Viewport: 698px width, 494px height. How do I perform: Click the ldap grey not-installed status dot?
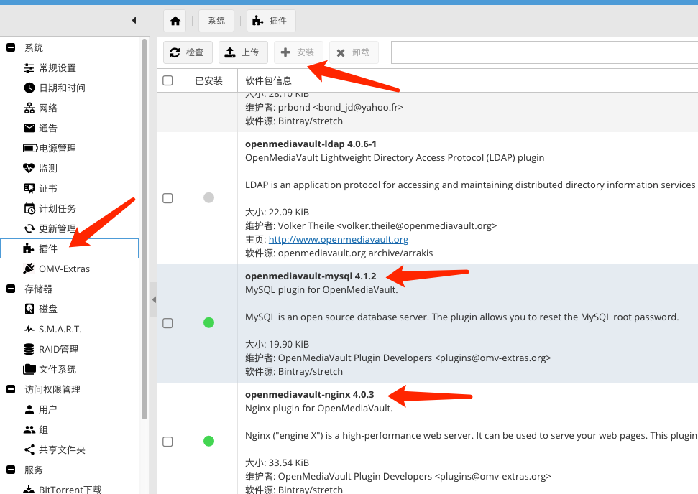point(208,197)
